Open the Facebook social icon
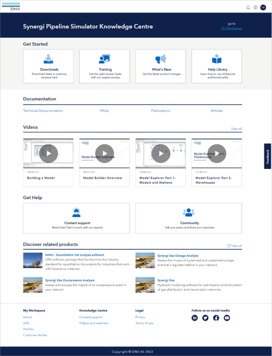Image resolution: width=272 pixels, height=356 pixels. [216, 318]
